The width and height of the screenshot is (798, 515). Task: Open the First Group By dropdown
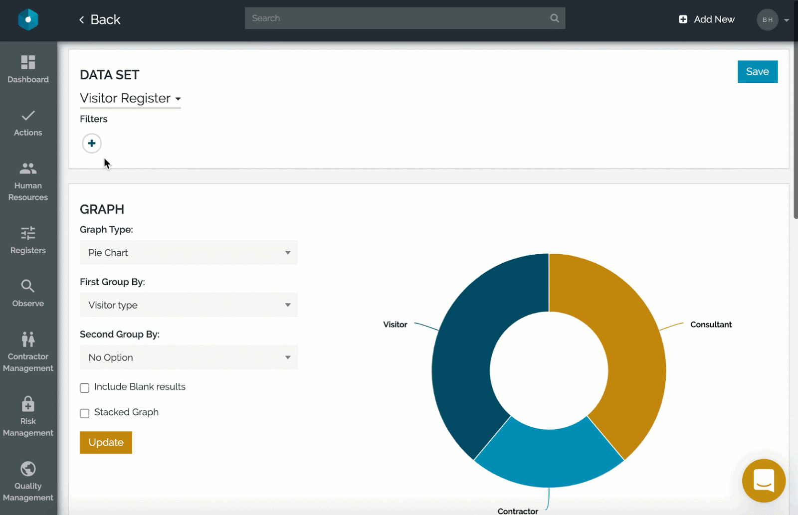click(189, 305)
